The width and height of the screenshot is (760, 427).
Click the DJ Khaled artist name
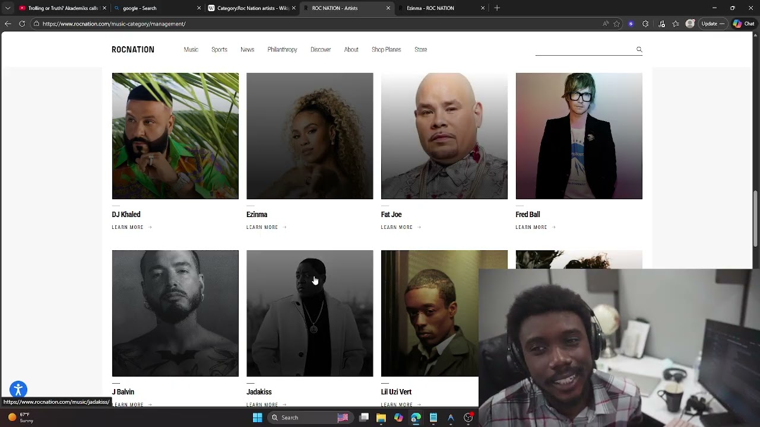tap(126, 215)
